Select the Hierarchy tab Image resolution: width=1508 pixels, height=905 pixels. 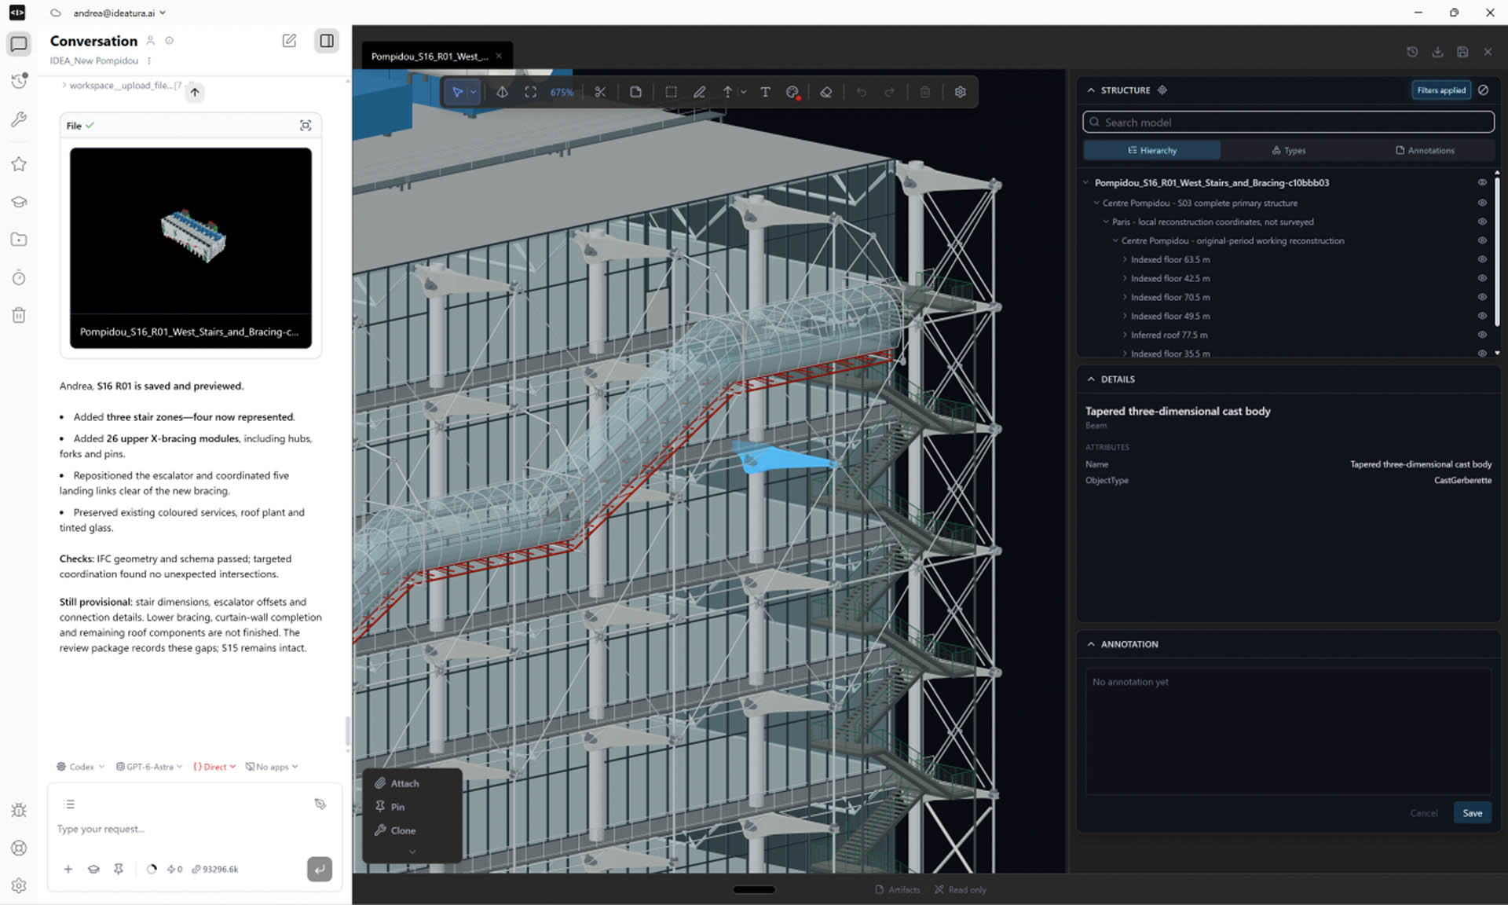tap(1152, 150)
